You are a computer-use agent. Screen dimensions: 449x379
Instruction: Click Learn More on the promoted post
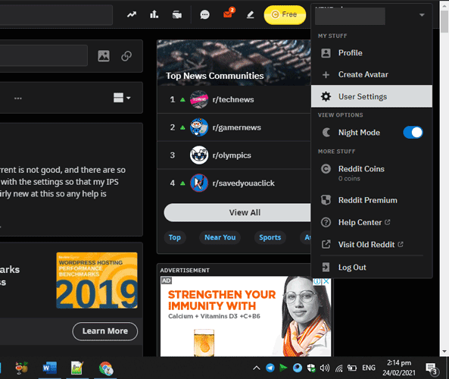tap(105, 331)
